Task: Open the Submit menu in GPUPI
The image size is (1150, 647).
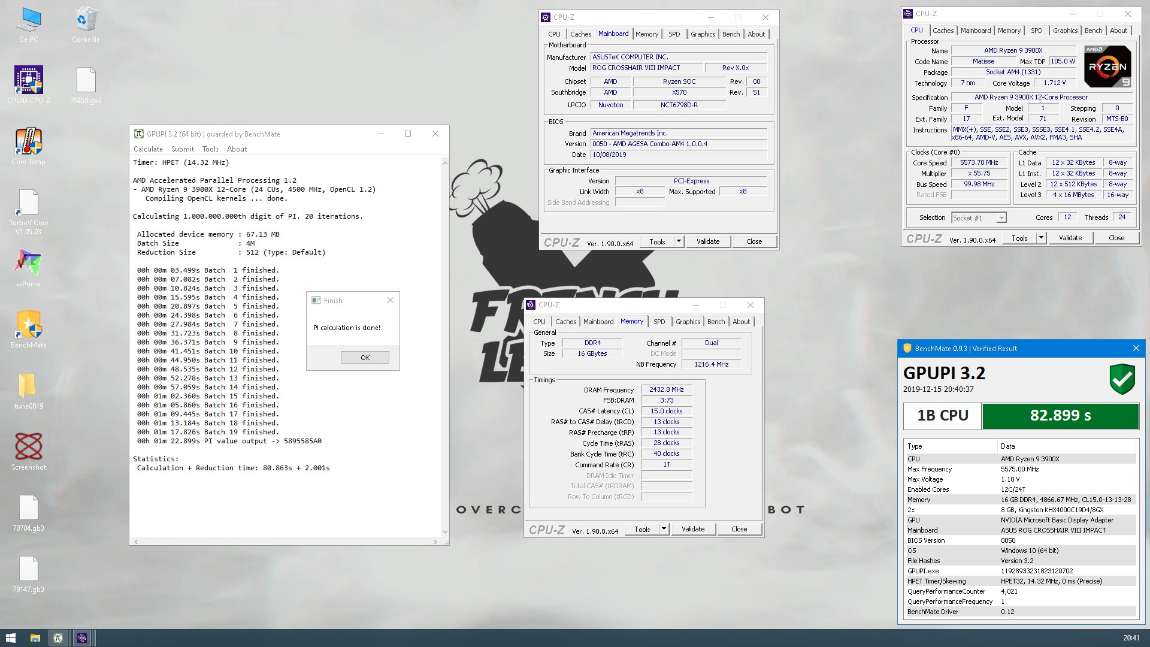Action: [x=183, y=149]
